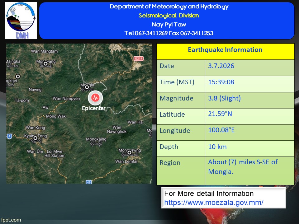The height and width of the screenshot is (224, 299).
Task: Open the moezala.gov.mm link
Action: (214, 203)
